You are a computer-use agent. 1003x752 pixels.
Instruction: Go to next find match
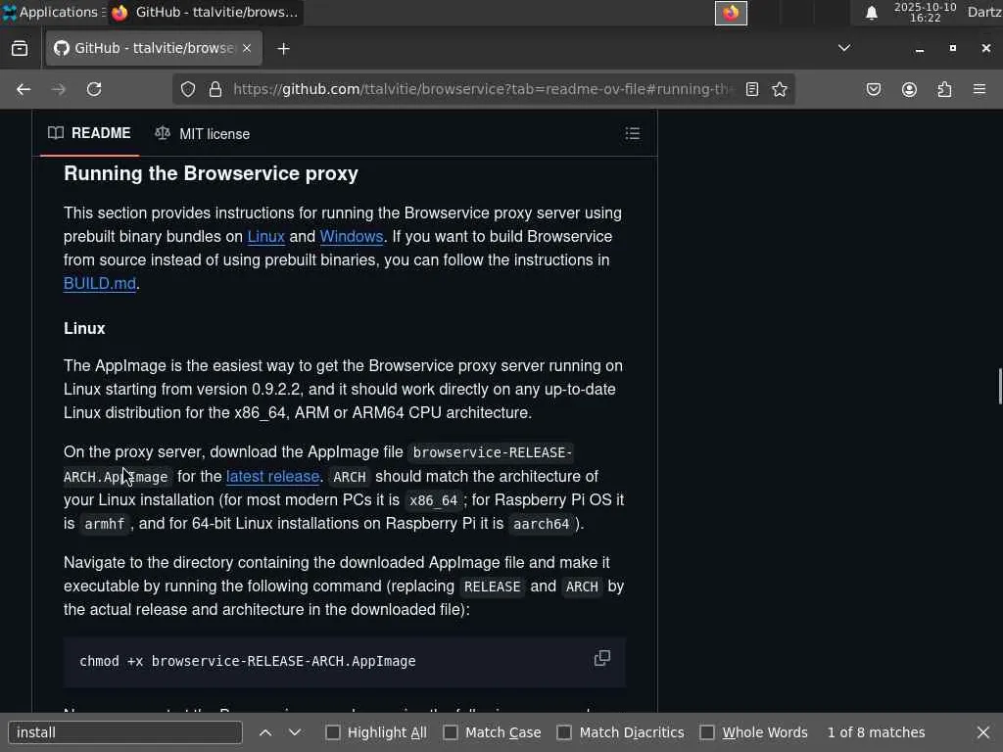294,732
